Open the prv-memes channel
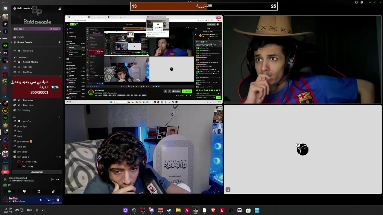Image resolution: width=383 pixels, height=215 pixels. [x=37, y=142]
